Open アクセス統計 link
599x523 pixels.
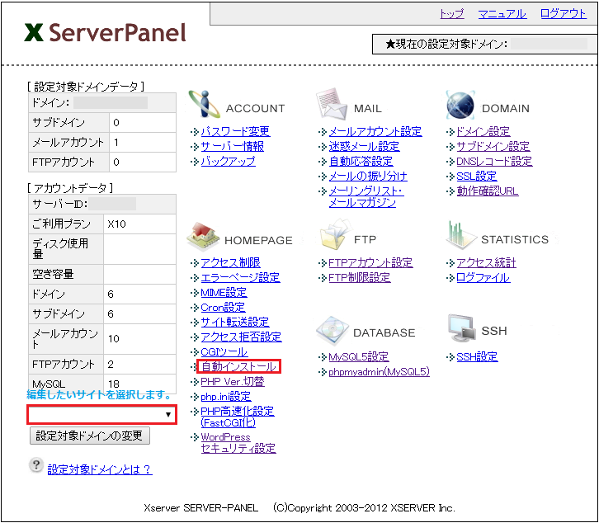point(486,263)
